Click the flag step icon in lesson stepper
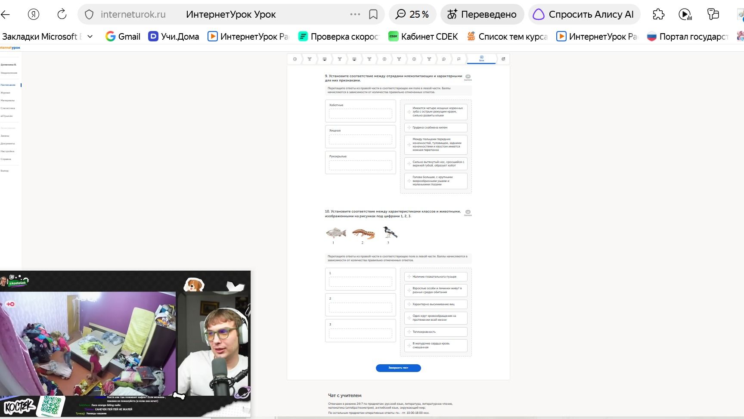The height and width of the screenshot is (419, 744). pos(459,59)
